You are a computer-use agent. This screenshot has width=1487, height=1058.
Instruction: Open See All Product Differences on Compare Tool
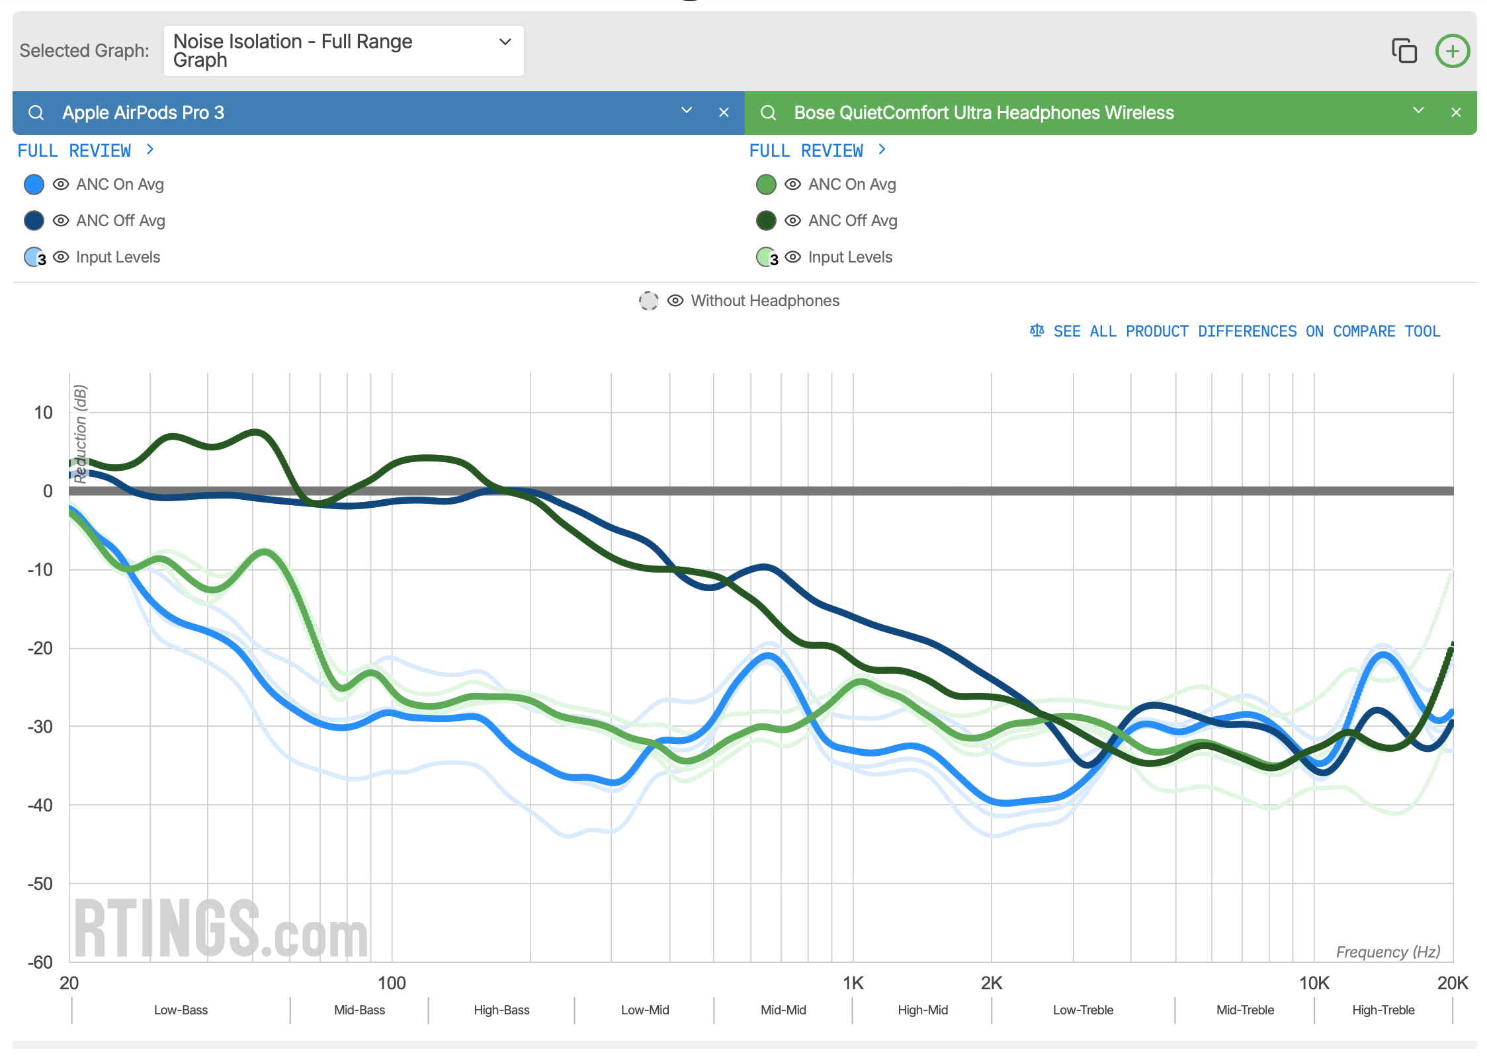(x=1246, y=331)
